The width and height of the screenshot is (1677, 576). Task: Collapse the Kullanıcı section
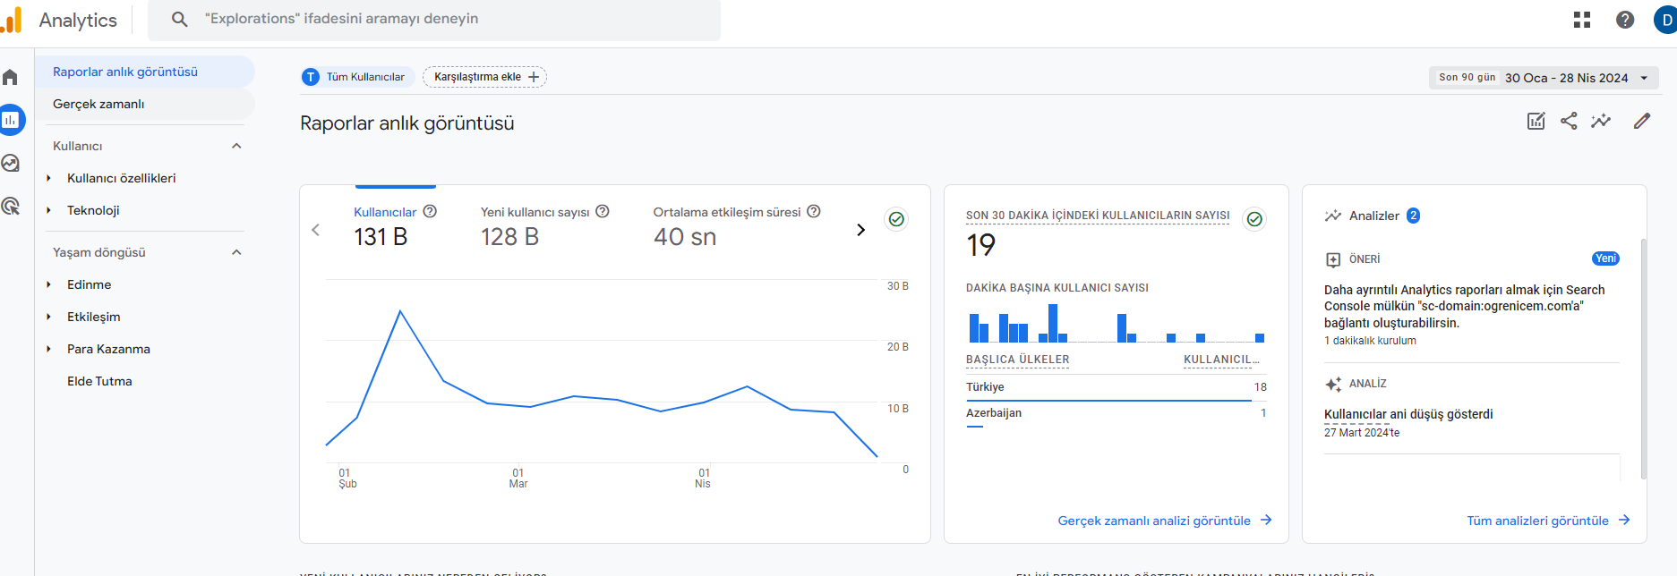(x=236, y=146)
